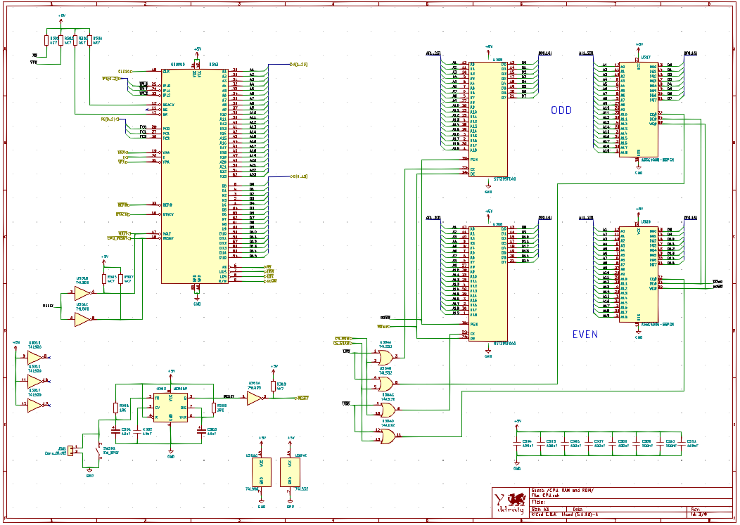This screenshot has width=740, height=525.
Task: Click the CPU_RESET hierarchical label
Action: coord(119,238)
